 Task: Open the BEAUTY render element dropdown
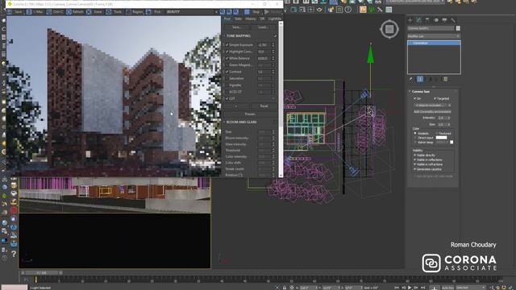[x=192, y=12]
